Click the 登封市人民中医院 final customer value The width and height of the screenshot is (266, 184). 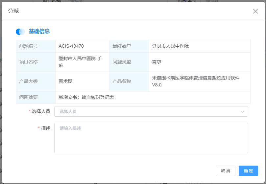point(170,46)
